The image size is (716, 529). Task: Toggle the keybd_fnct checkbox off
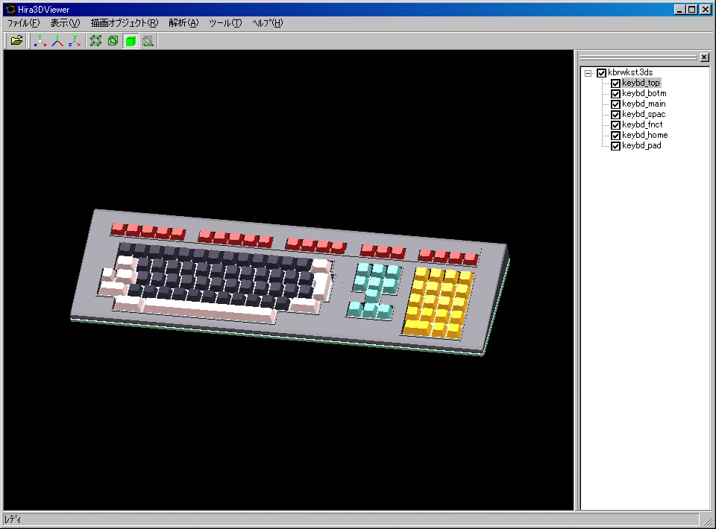(x=615, y=125)
